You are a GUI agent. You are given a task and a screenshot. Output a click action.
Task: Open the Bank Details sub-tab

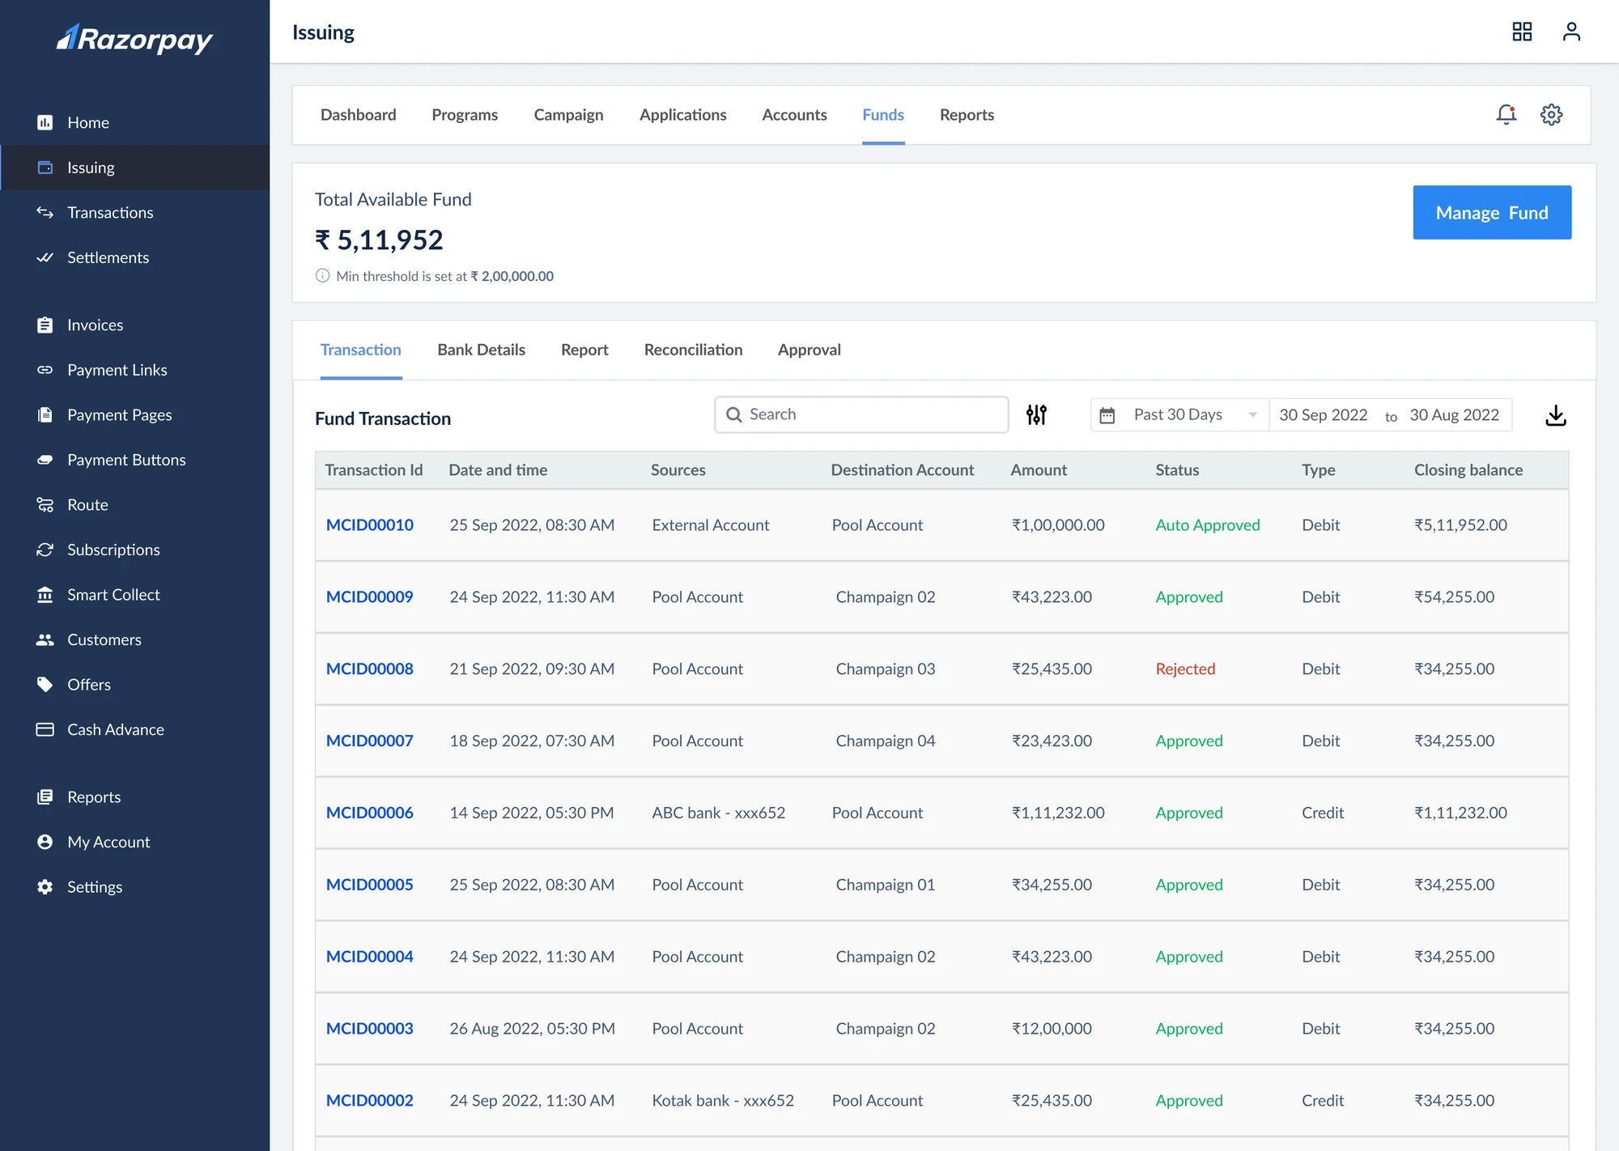(481, 350)
